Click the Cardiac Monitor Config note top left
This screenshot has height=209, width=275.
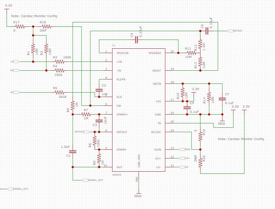[x=34, y=16]
